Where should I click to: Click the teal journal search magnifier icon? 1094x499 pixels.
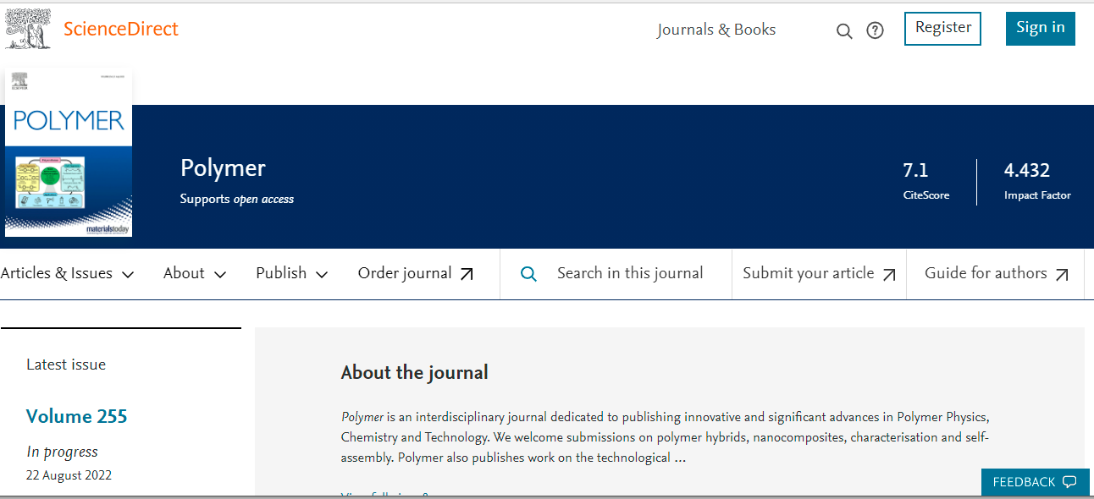click(x=528, y=274)
